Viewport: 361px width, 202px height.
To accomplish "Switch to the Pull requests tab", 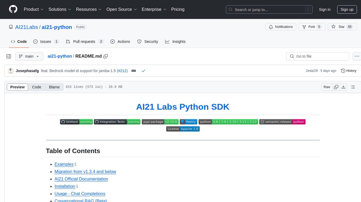I will pyautogui.click(x=84, y=42).
